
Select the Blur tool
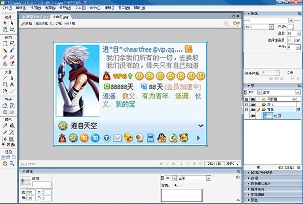(5, 63)
